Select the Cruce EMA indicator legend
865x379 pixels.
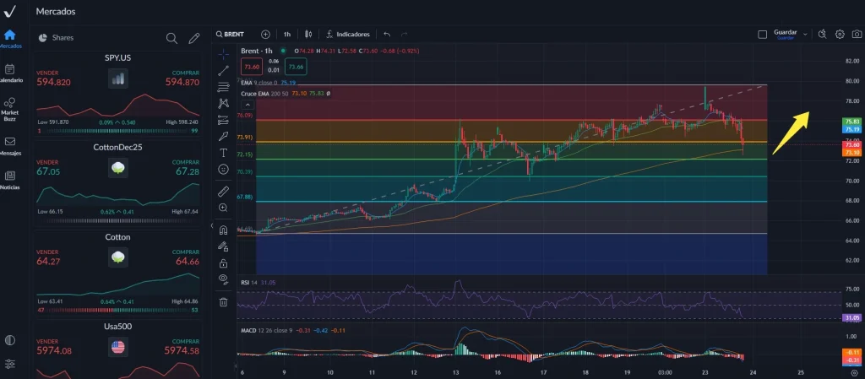click(x=286, y=94)
